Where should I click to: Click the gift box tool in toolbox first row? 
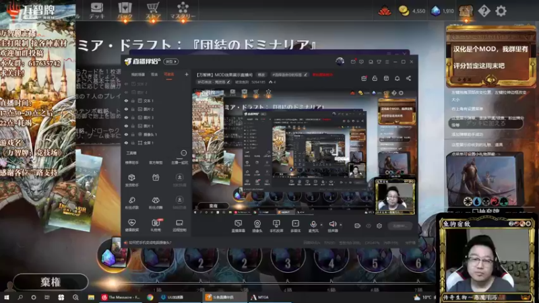[x=156, y=178]
